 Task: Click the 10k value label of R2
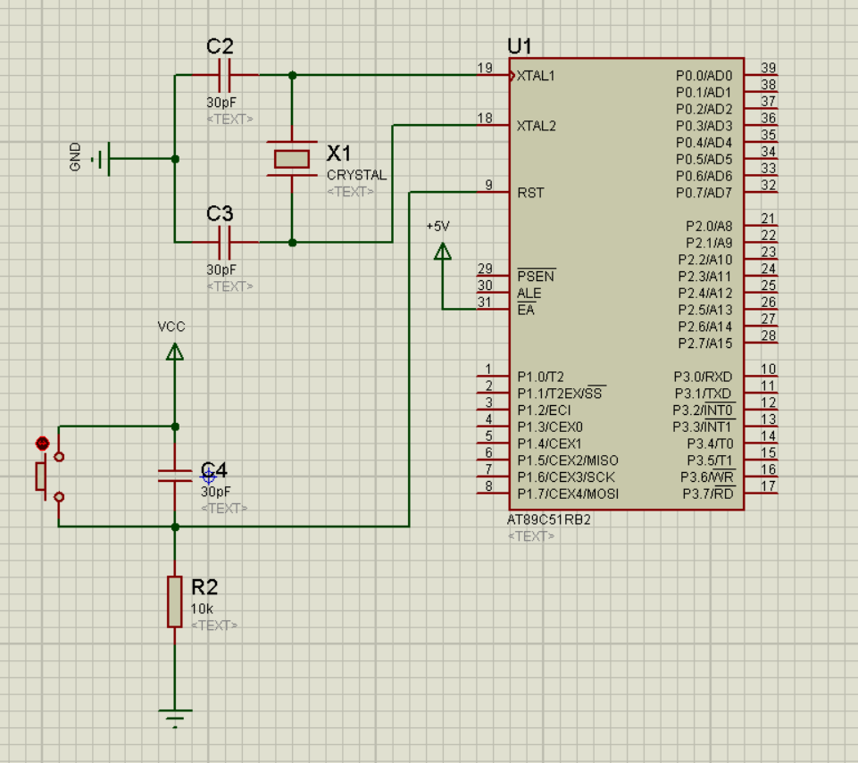pos(202,609)
